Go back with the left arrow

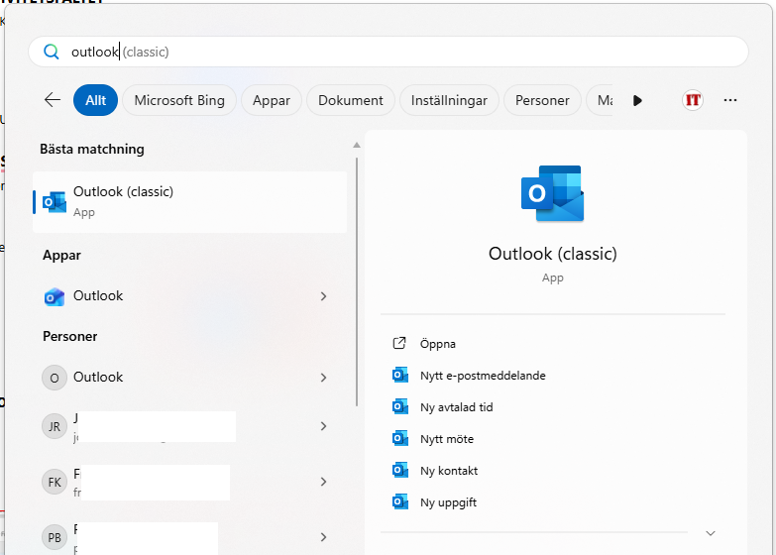tap(53, 100)
